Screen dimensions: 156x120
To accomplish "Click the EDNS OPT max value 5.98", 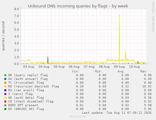I will point(148,105).
